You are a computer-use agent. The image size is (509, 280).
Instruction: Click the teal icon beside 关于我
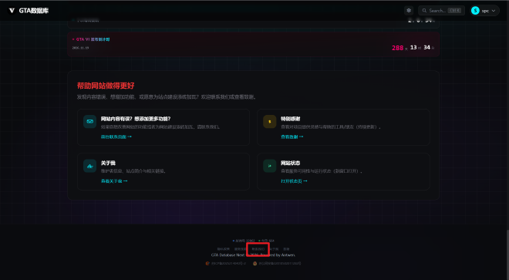point(89,166)
